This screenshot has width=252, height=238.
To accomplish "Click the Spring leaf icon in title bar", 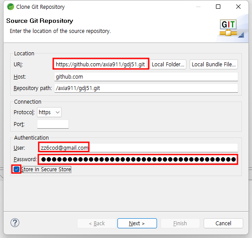I will tap(11, 7).
